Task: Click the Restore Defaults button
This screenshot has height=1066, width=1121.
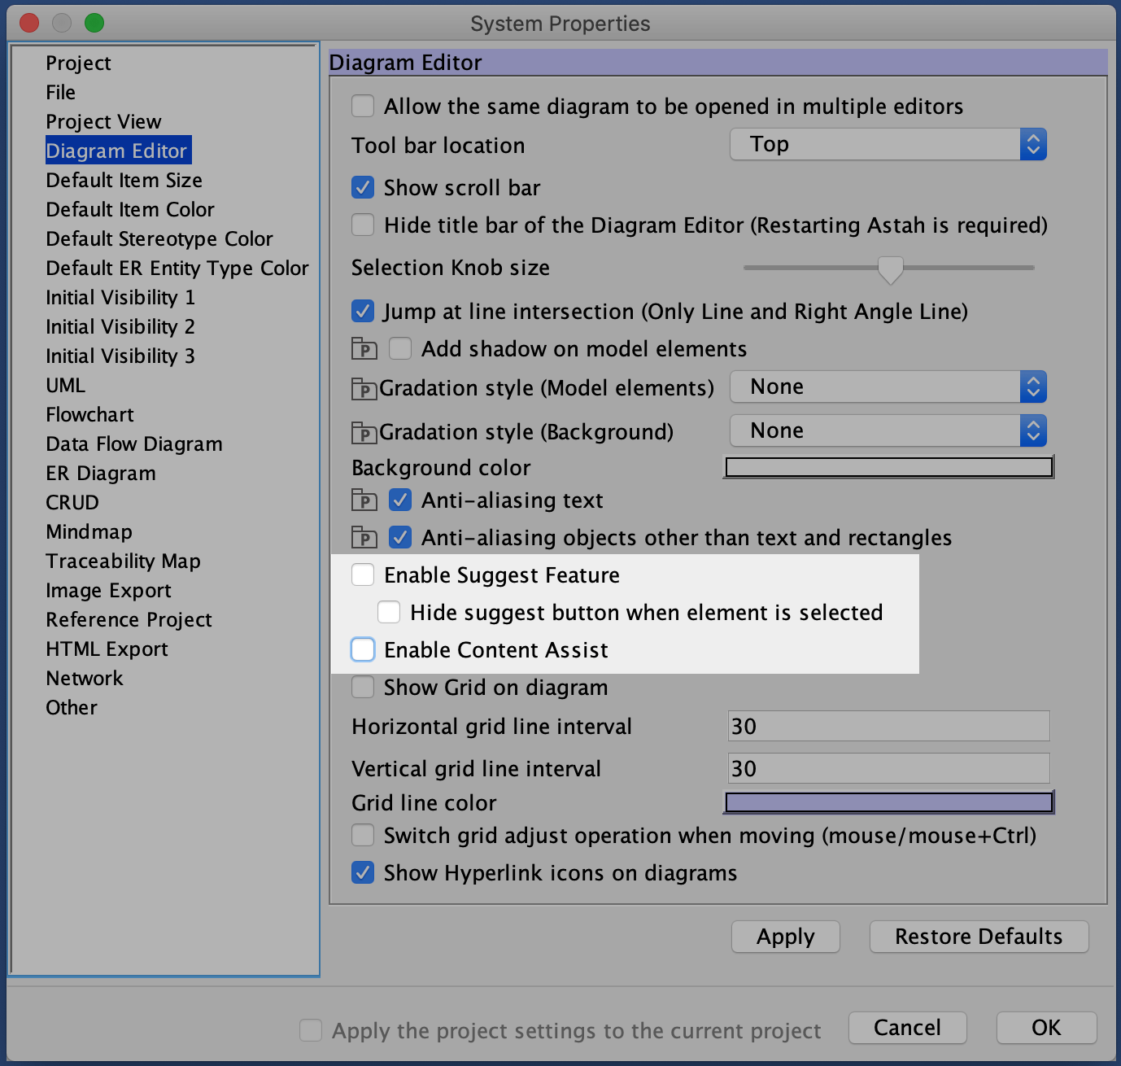Action: click(x=979, y=937)
